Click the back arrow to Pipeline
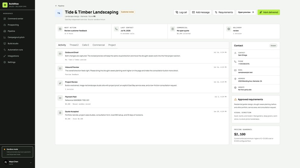 (56, 6)
